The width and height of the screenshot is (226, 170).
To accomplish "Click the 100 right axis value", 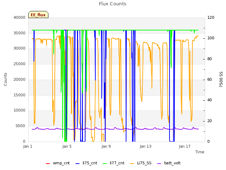I will coord(211,38).
